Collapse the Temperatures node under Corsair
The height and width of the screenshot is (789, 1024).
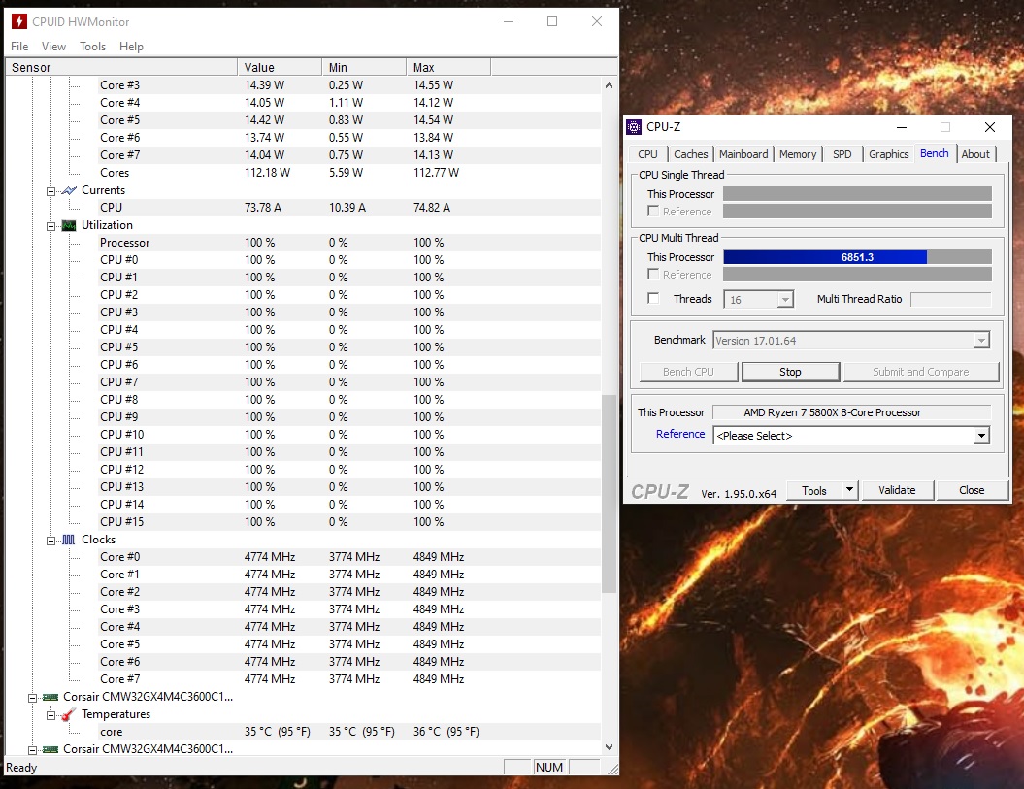click(x=50, y=715)
